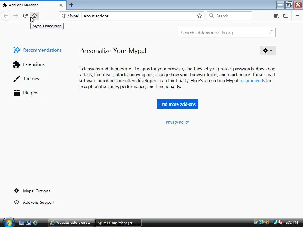Follow the 'recommends' link in description
The width and height of the screenshot is (303, 227).
[252, 81]
